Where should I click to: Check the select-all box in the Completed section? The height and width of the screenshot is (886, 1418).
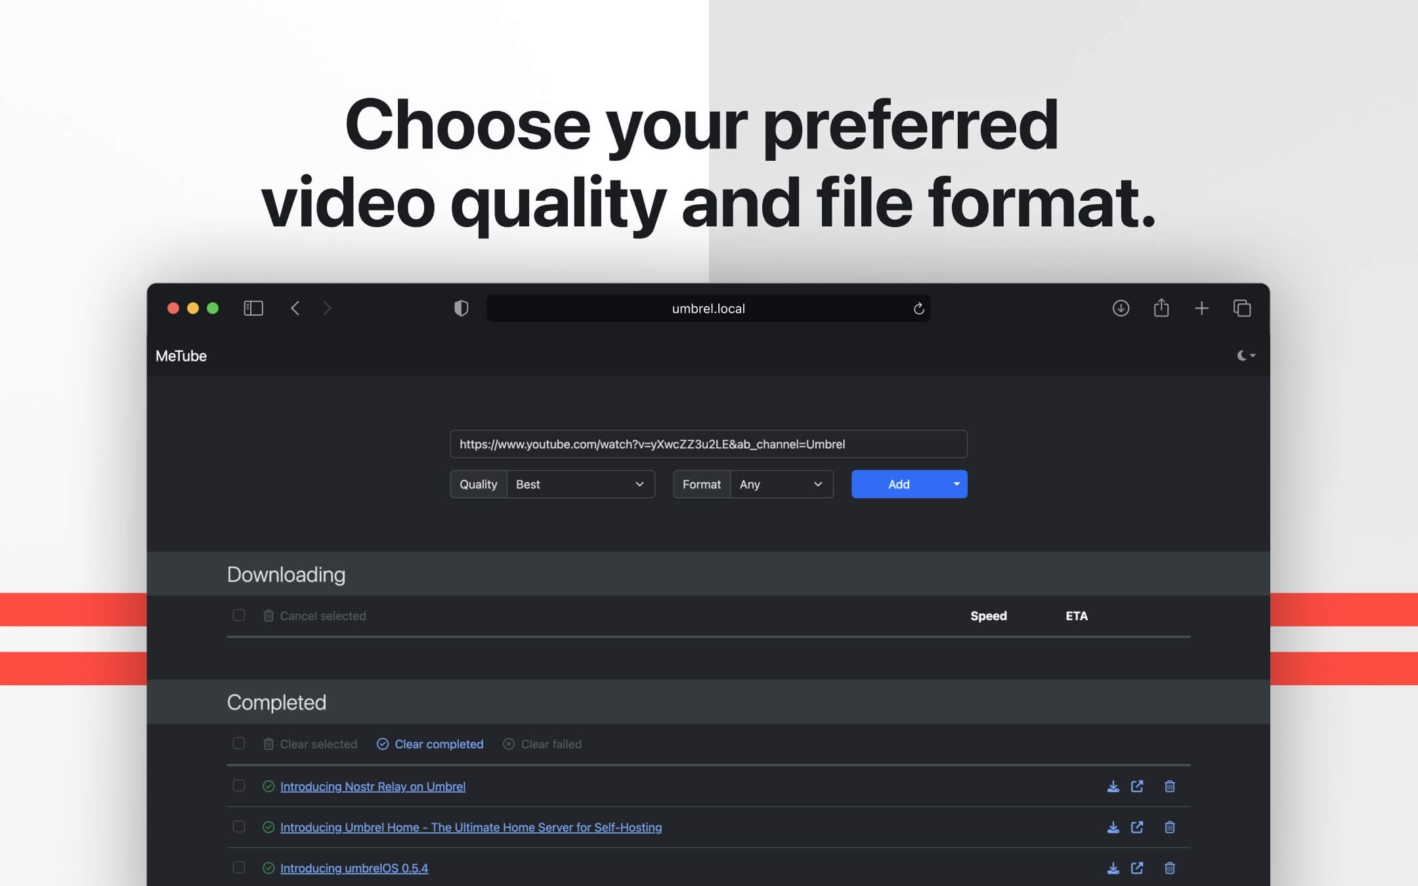[238, 744]
